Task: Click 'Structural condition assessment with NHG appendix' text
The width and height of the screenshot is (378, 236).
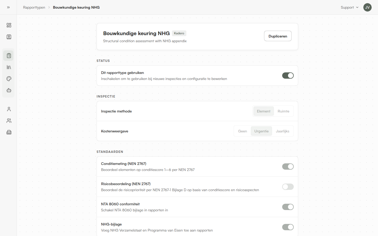Action: (x=145, y=41)
